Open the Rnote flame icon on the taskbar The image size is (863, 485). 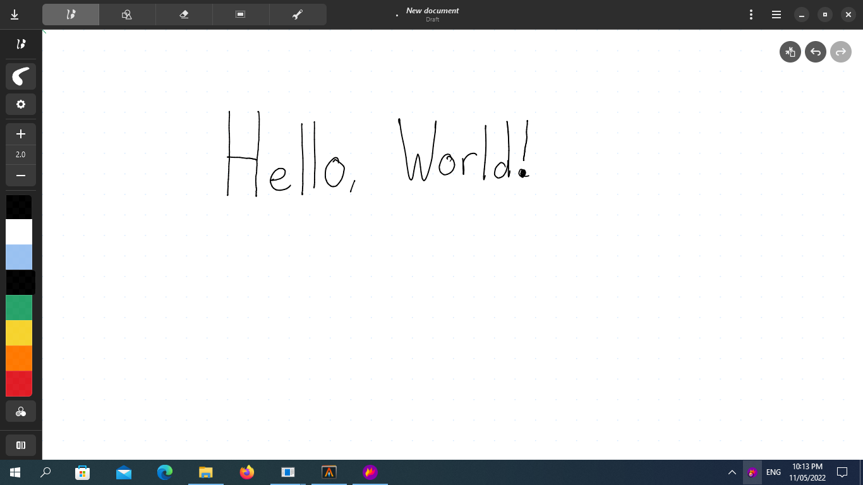point(370,472)
